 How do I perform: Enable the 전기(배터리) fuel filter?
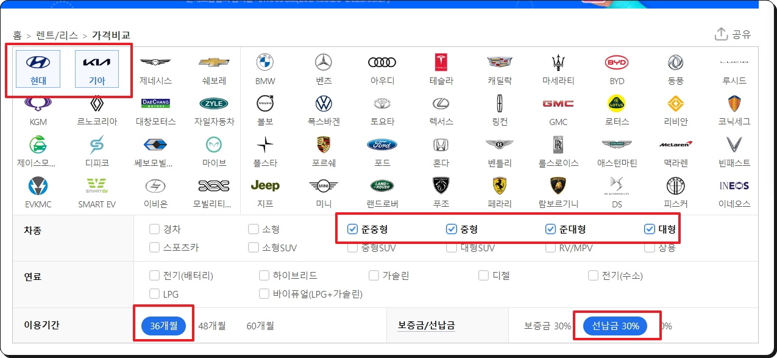tap(154, 276)
